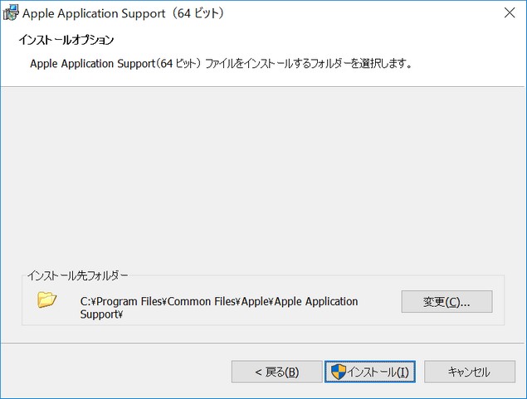This screenshot has width=527, height=399.
Task: Click the bottom button bar empty space
Action: coord(116,372)
